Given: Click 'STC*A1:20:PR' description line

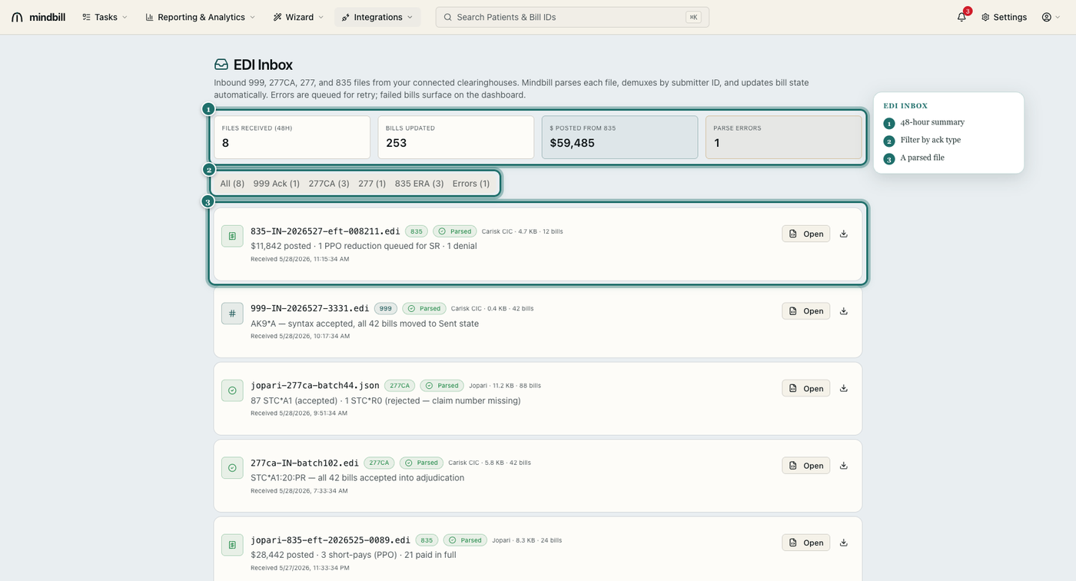Looking at the screenshot, I should 357,478.
